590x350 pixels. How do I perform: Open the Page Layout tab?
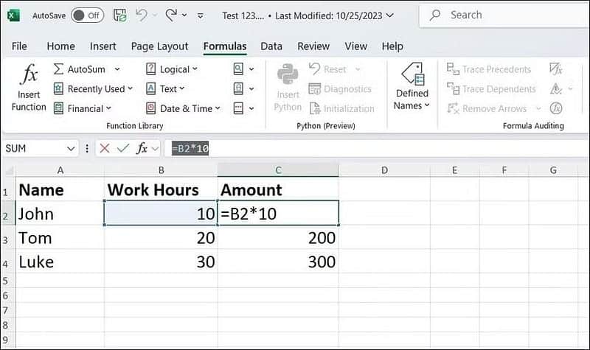pos(159,46)
